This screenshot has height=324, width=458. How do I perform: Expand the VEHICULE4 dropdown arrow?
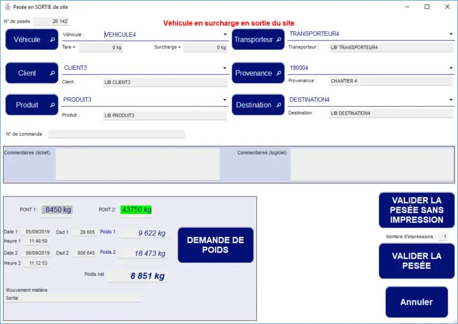coord(225,35)
